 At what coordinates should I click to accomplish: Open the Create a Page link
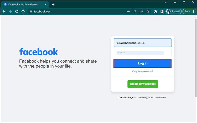(126, 98)
